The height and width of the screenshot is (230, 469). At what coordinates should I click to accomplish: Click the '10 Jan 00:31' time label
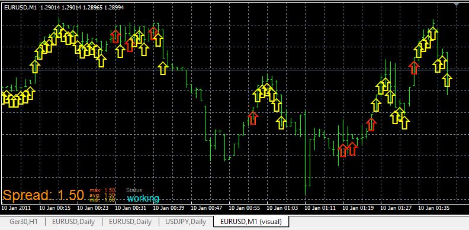click(131, 208)
